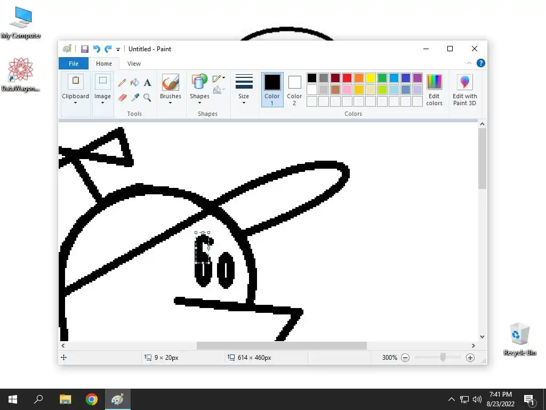Viewport: 546px width, 410px height.
Task: Select the Color picker eyedropper tool
Action: tap(135, 97)
